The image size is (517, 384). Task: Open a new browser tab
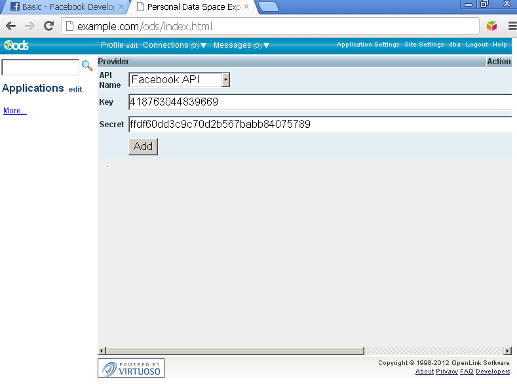point(268,7)
